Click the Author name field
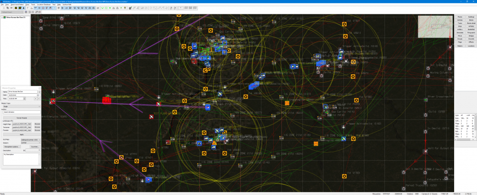The image size is (477, 195). coord(21,112)
